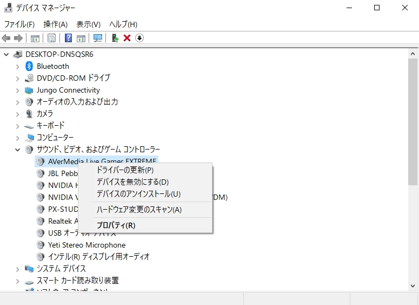Expand Jungo Connectivity category
The image size is (419, 305).
pyautogui.click(x=18, y=91)
